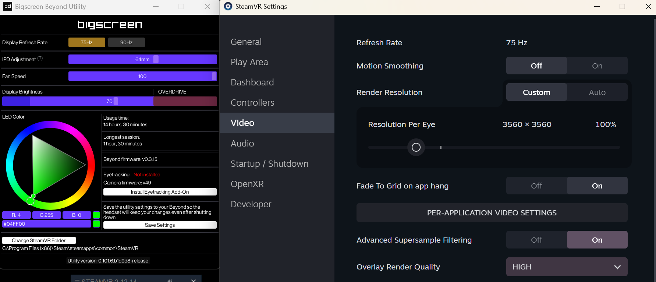Click the 'LED Color' label
The width and height of the screenshot is (656, 282).
coord(14,117)
